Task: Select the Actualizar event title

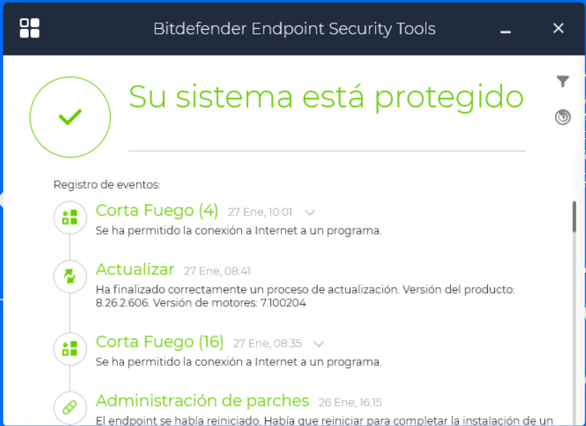Action: pos(135,269)
